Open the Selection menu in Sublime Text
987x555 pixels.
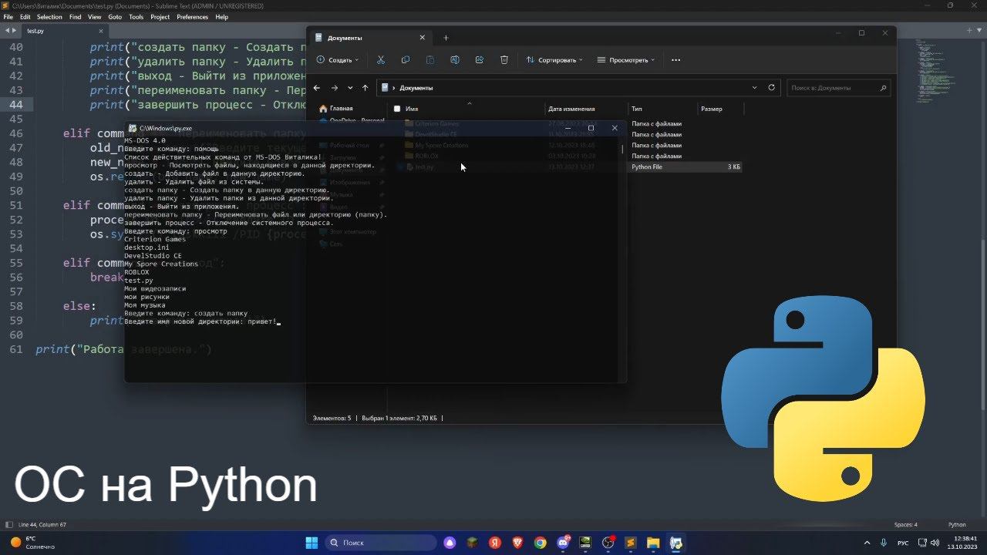pyautogui.click(x=49, y=17)
